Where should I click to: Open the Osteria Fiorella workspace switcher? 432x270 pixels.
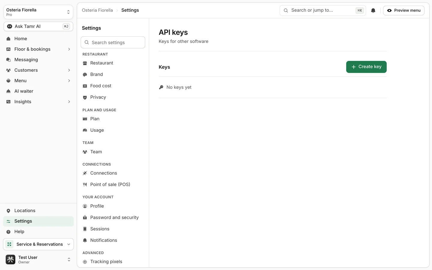(38, 12)
